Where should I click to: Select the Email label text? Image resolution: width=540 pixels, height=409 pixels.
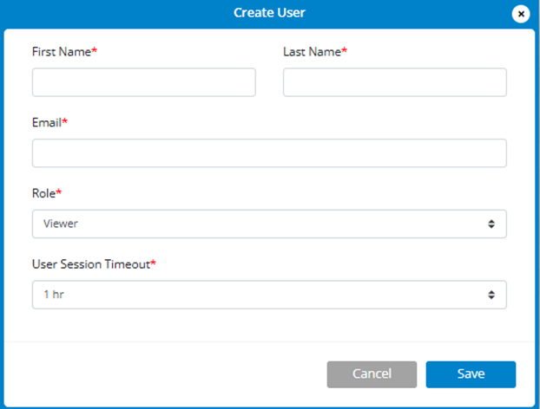[47, 123]
